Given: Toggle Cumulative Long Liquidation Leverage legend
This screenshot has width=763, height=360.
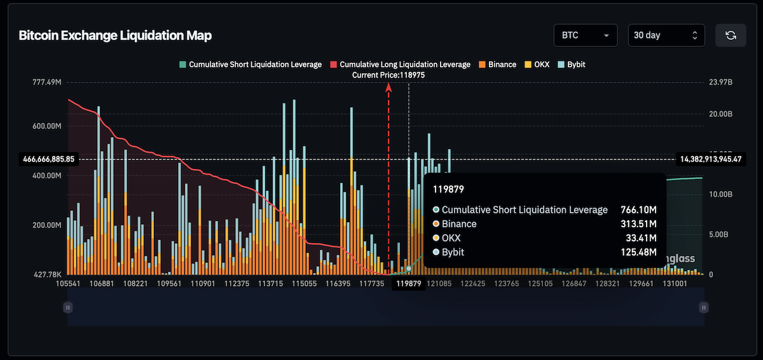Looking at the screenshot, I should tap(400, 65).
